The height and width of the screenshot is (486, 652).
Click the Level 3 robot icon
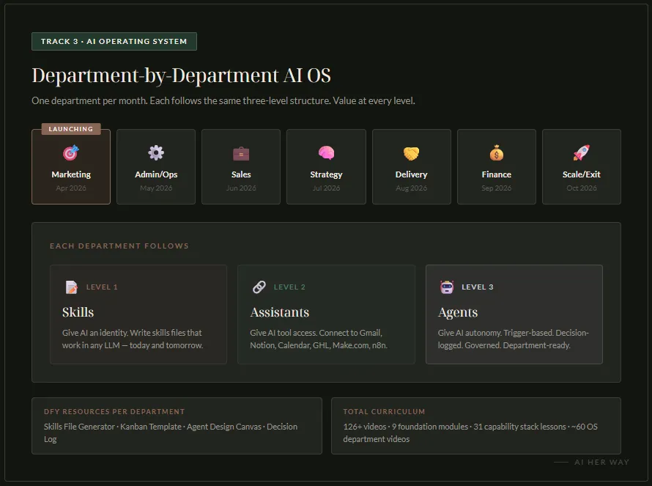pyautogui.click(x=447, y=287)
